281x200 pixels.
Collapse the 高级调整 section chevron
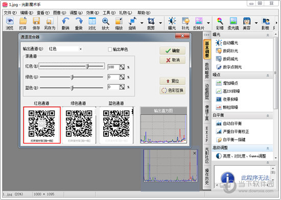click(268, 148)
